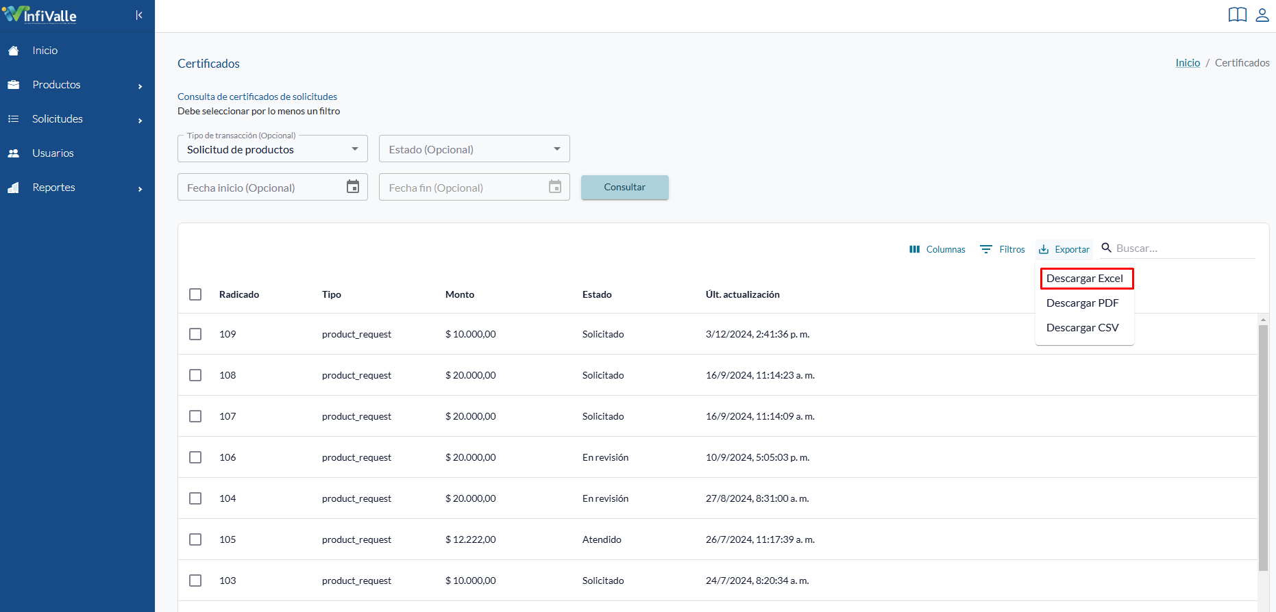Click the Certificados breadcrumb text

[1242, 63]
